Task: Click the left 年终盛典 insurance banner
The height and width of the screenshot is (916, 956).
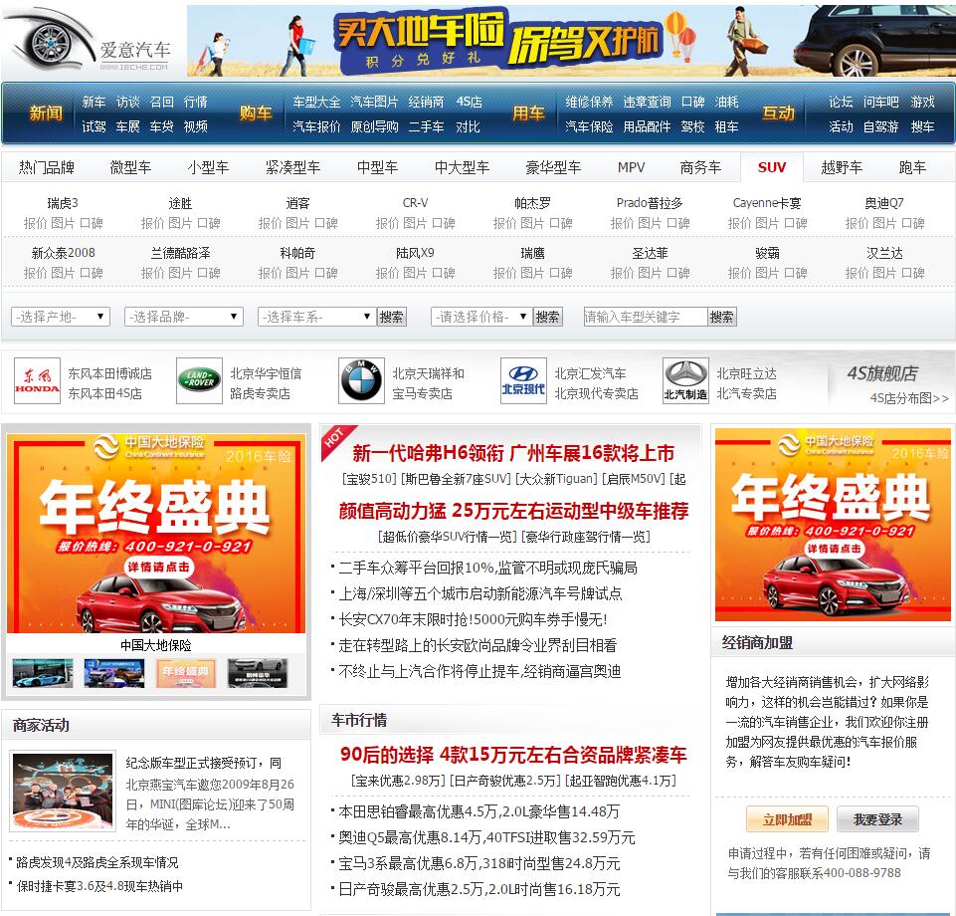Action: 156,534
